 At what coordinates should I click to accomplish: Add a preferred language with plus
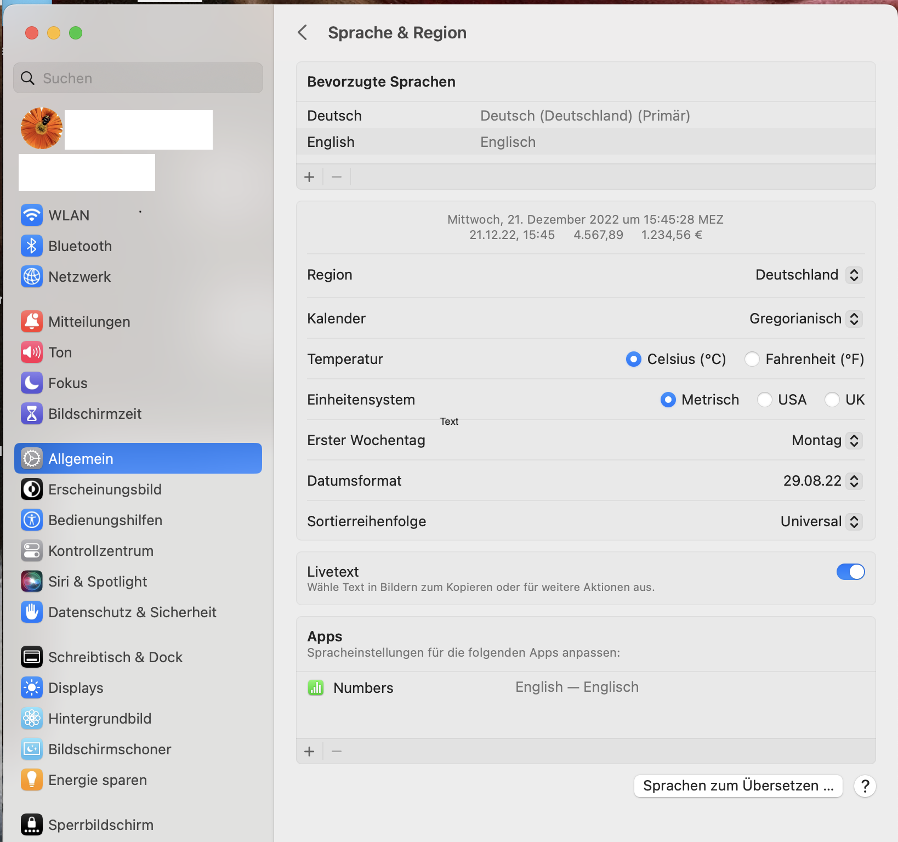click(309, 177)
